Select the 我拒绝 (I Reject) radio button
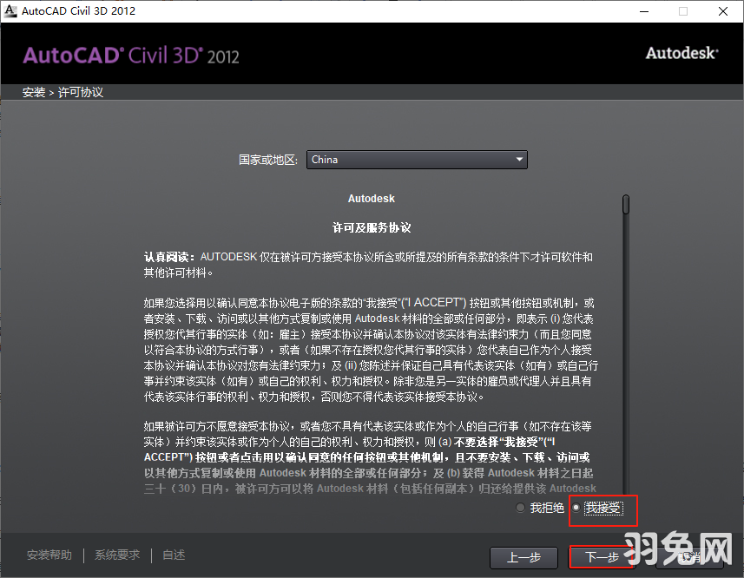The image size is (744, 578). tap(521, 508)
